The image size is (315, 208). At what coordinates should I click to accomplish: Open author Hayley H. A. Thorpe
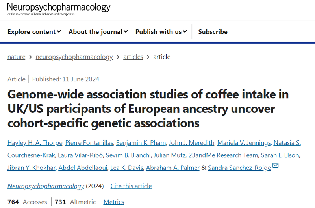(33, 143)
